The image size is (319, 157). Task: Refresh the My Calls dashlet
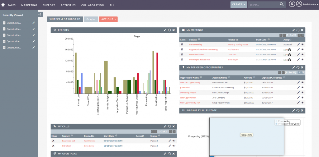pyautogui.click(x=169, y=126)
